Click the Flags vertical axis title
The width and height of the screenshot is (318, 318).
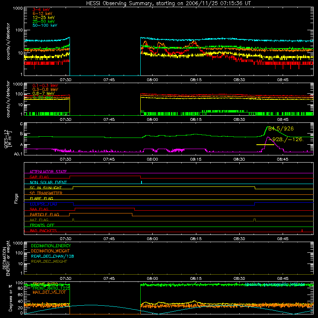click(x=16, y=198)
